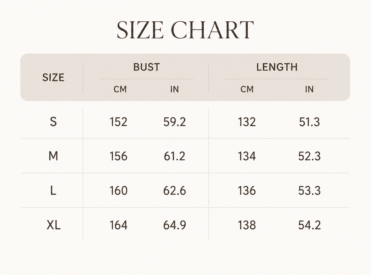Click length value 132 for size S
The width and height of the screenshot is (371, 275).
247,122
